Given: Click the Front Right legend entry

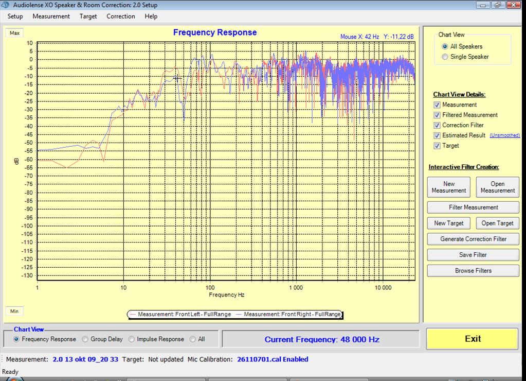Looking at the screenshot, I should tap(288, 314).
